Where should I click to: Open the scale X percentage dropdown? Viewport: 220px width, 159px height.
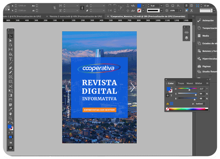77,6
